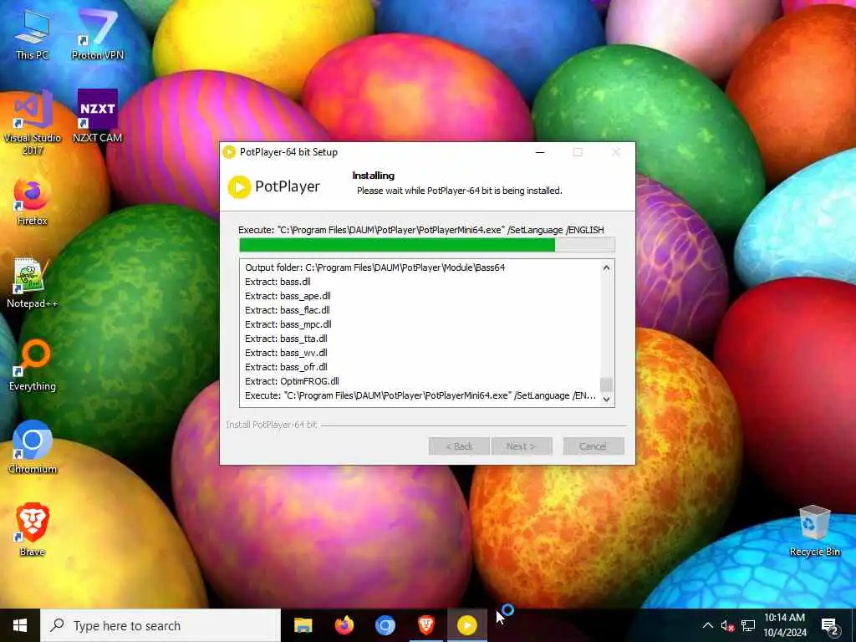Click the installer log scroll down arrow

tap(607, 399)
